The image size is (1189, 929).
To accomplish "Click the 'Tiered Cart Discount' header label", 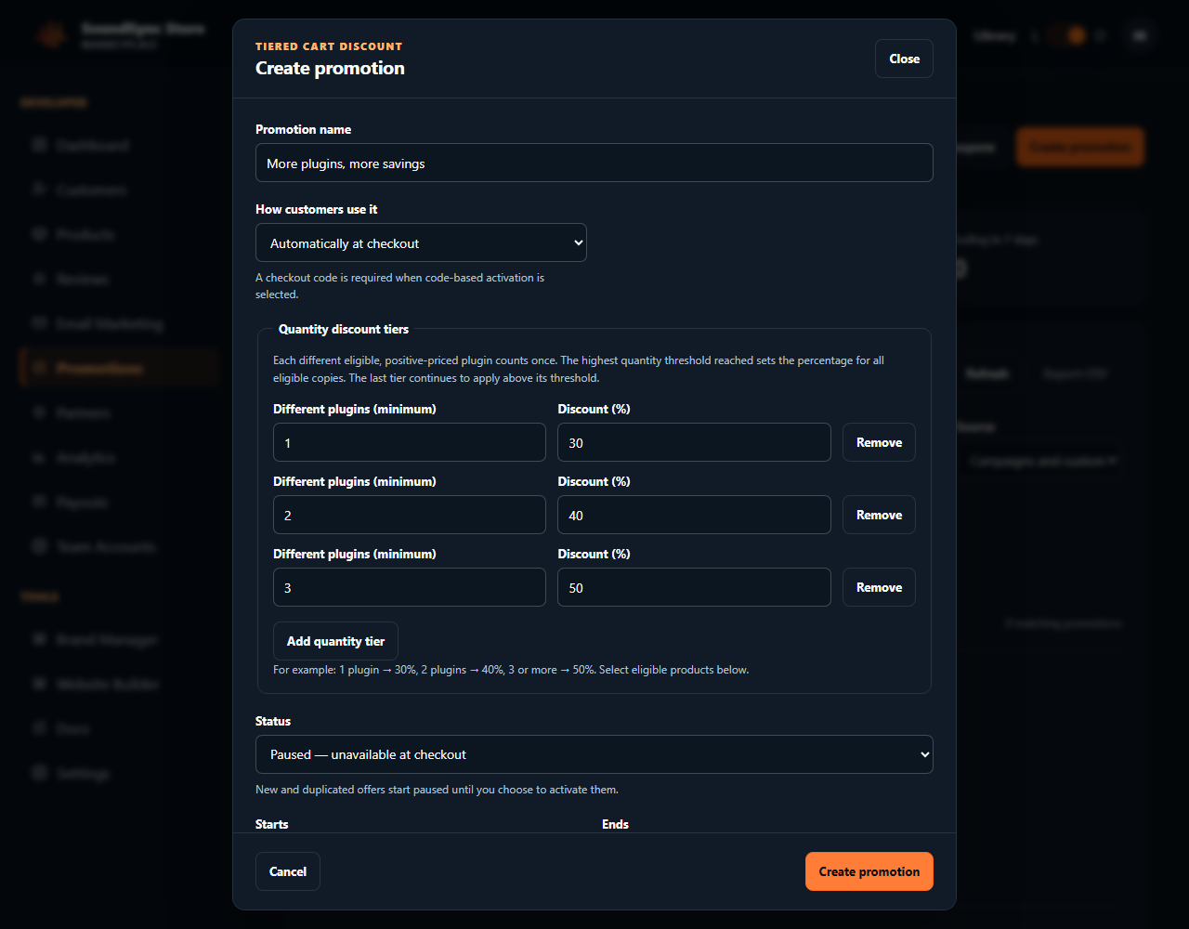I will coord(329,46).
